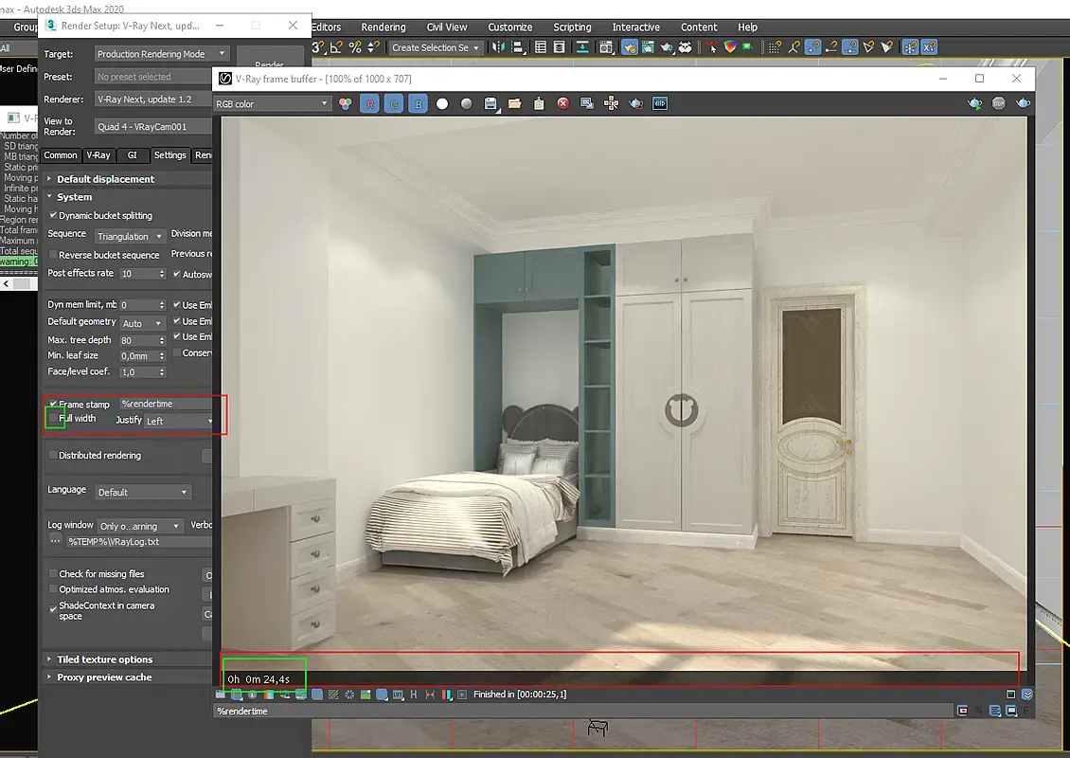Screen dimensions: 1070x758
Task: Open RGB color channel dropdown
Action: 273,104
